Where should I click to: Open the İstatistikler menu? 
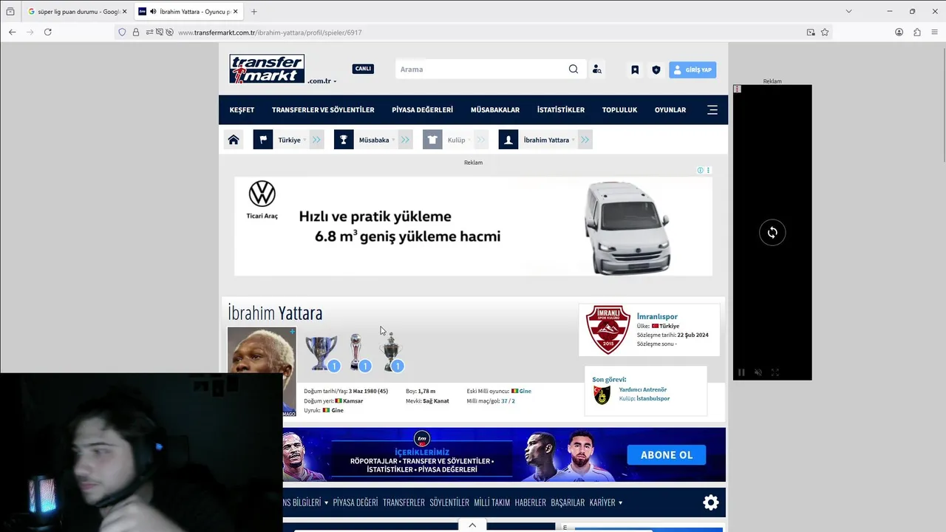coord(561,109)
